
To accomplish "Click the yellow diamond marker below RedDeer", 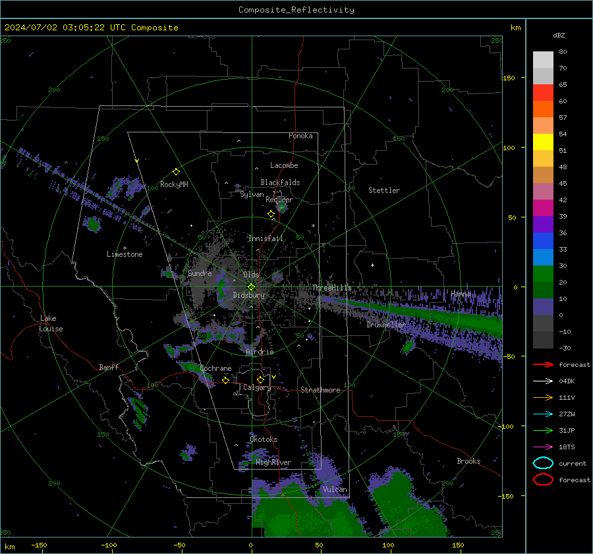I will [x=271, y=214].
